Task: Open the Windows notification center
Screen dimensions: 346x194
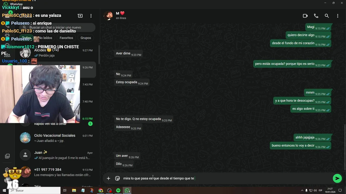Action: [340, 190]
